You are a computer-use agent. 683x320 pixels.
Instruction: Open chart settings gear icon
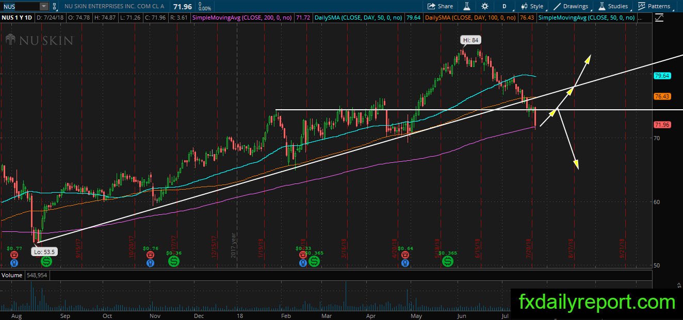[x=485, y=6]
